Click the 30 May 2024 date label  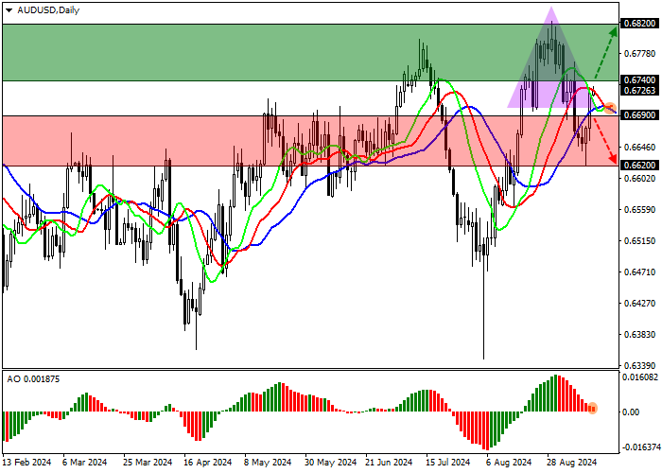(x=331, y=463)
